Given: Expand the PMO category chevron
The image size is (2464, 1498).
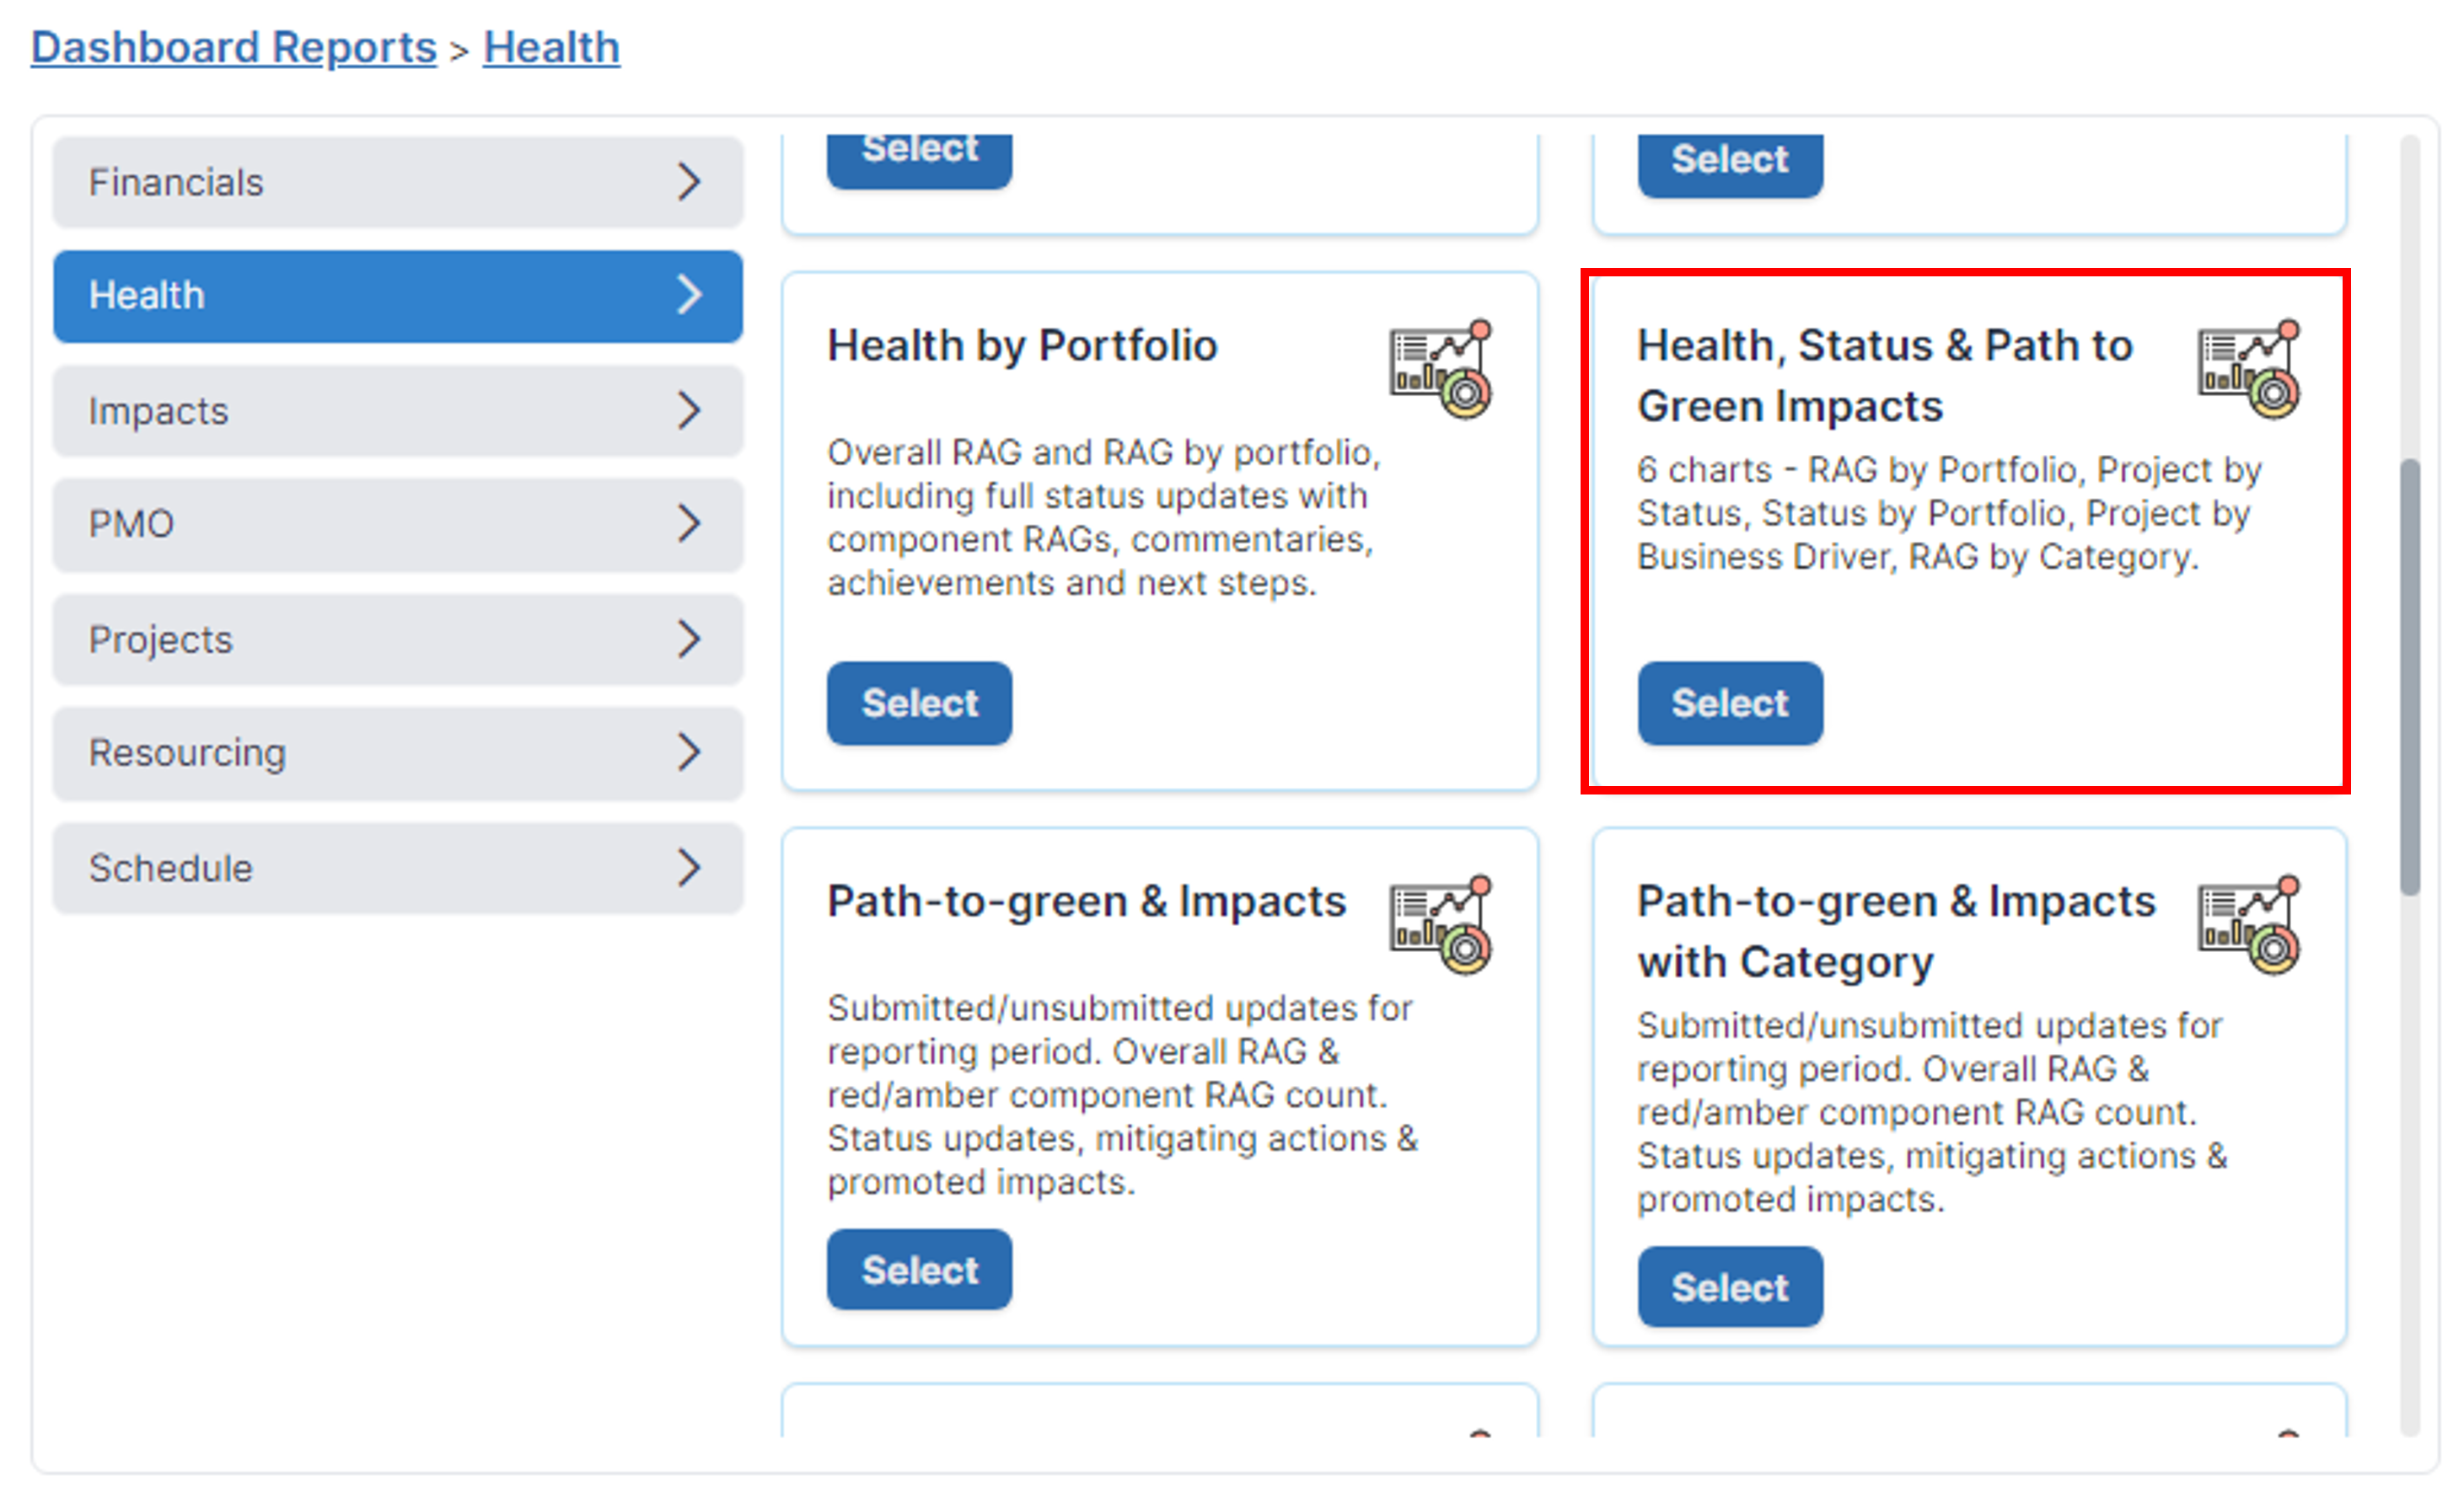Looking at the screenshot, I should [x=688, y=522].
